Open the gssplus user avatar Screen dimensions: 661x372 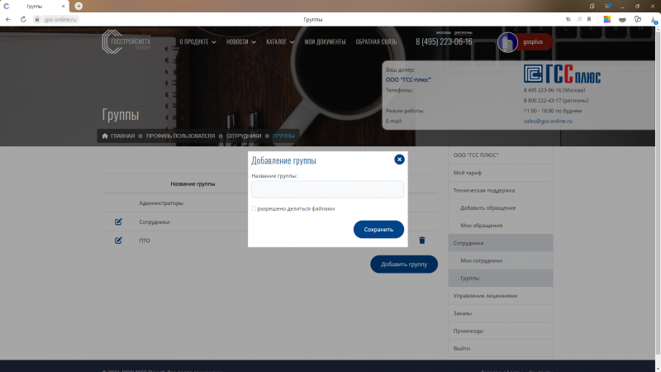click(x=507, y=42)
